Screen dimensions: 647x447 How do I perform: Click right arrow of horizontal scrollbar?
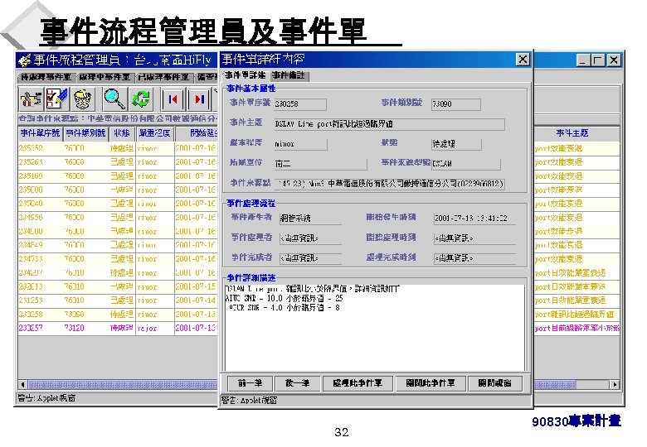[615, 385]
